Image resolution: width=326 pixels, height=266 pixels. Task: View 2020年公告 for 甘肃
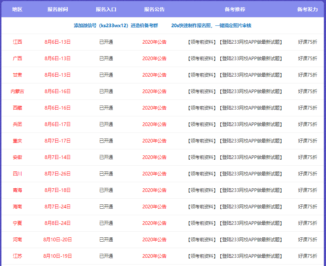point(154,75)
